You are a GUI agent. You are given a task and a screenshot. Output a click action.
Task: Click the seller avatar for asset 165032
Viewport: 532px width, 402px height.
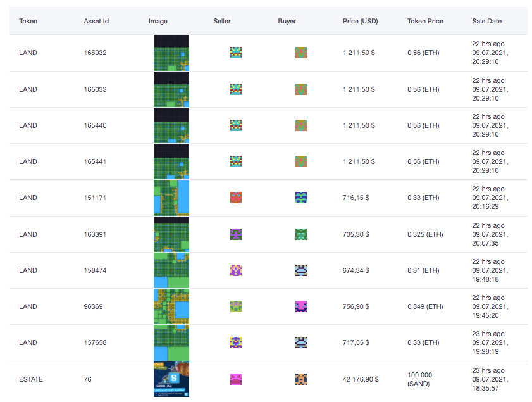point(236,53)
